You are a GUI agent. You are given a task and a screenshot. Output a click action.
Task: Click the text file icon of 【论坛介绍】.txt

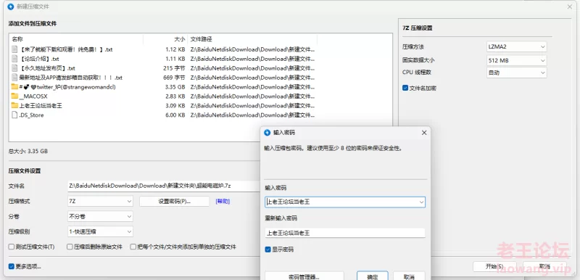click(14, 59)
